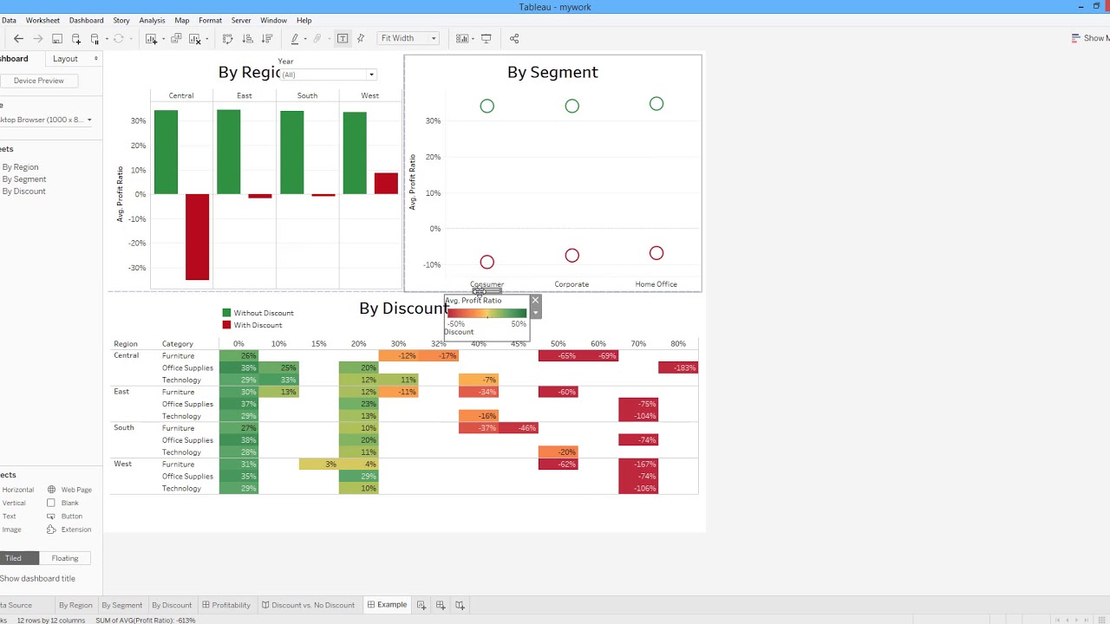Switch to the Layout pane tab

pos(65,59)
